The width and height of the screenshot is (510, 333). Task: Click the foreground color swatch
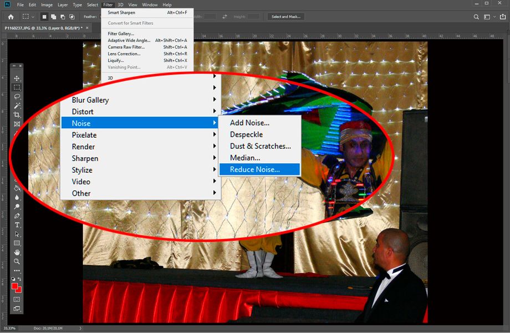tap(16, 286)
